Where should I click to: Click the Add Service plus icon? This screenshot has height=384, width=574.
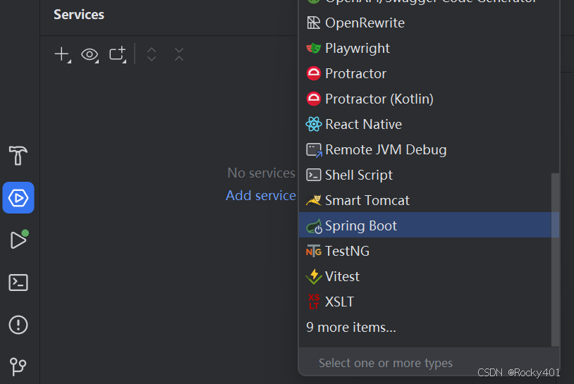tap(62, 54)
